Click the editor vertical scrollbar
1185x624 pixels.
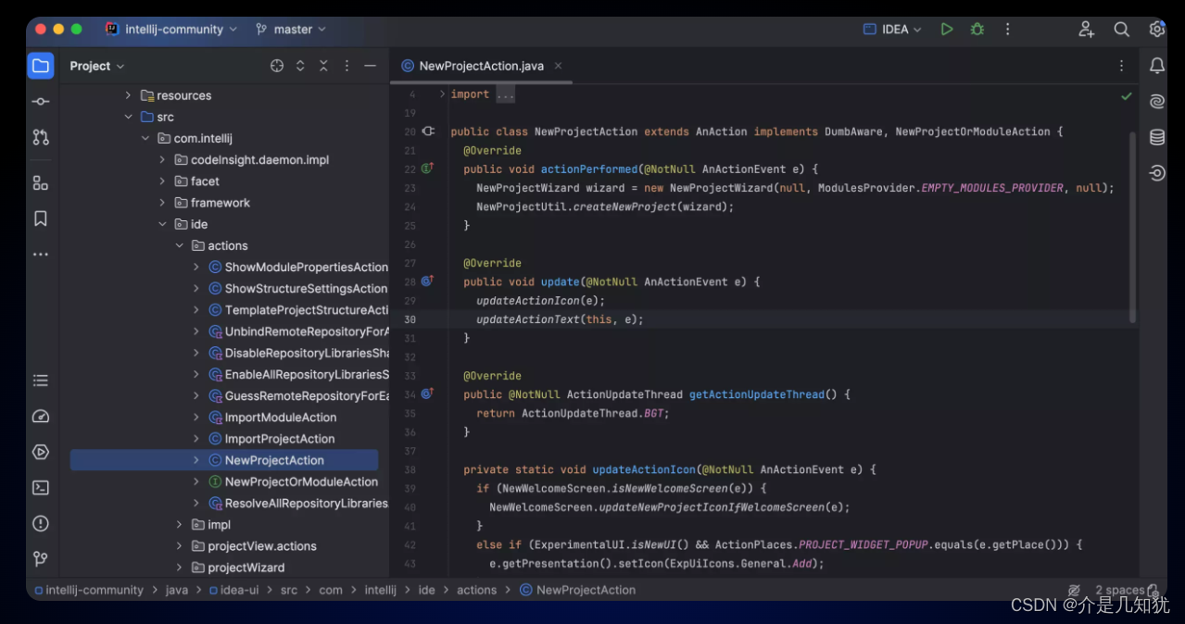[x=1133, y=227]
